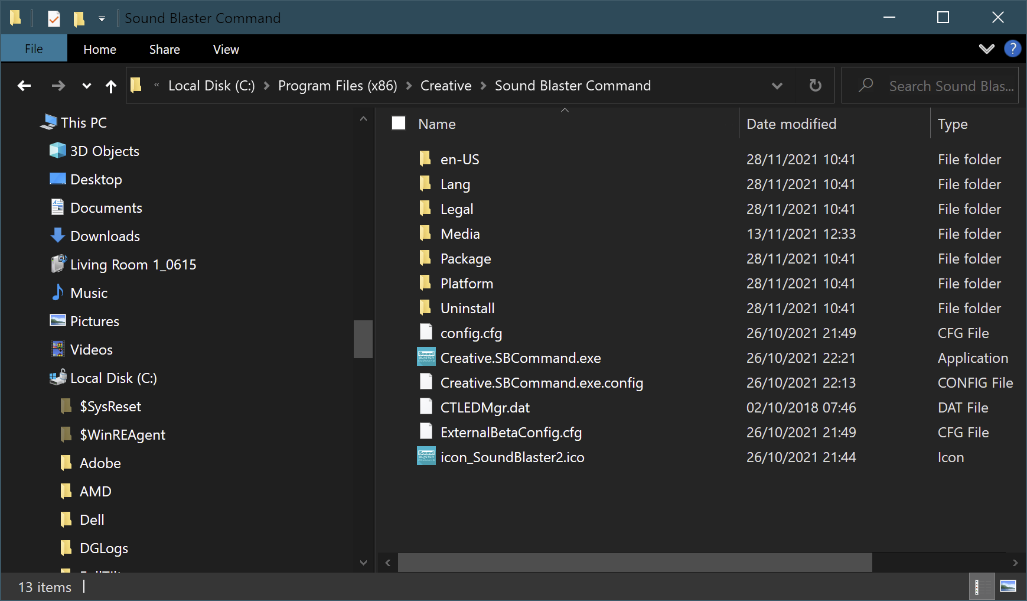The width and height of the screenshot is (1027, 601).
Task: Open Living Room 1_0615 device
Action: [x=133, y=265]
